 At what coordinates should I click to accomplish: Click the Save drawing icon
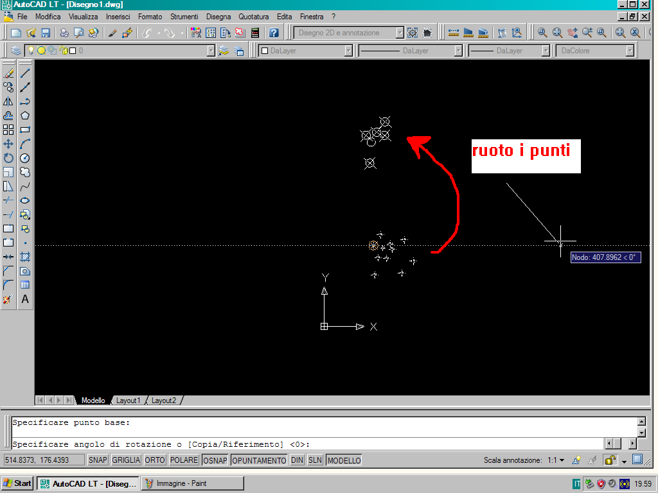click(46, 33)
